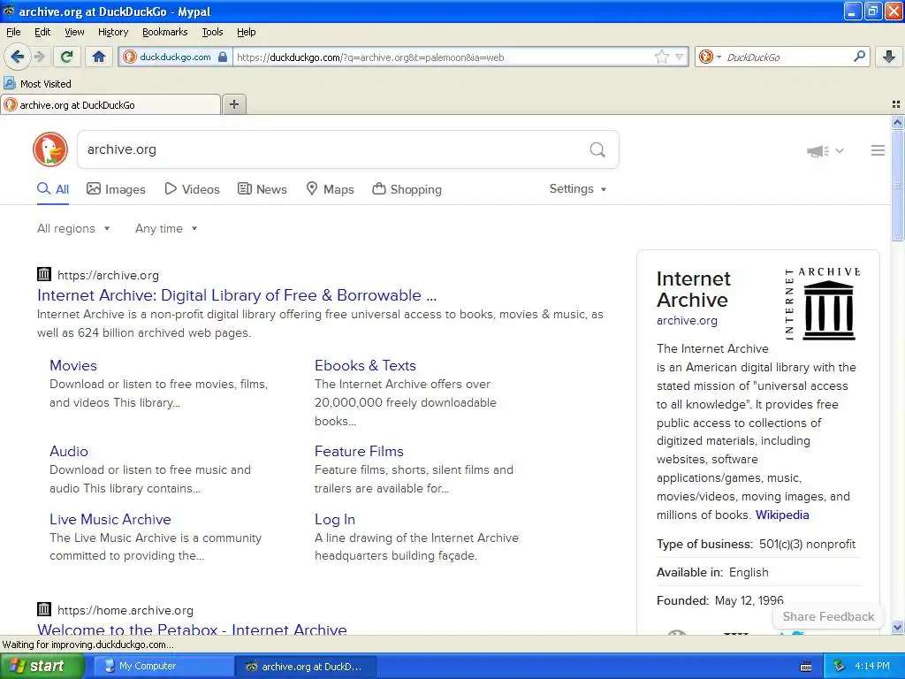Open the Log In sitelink

[335, 519]
